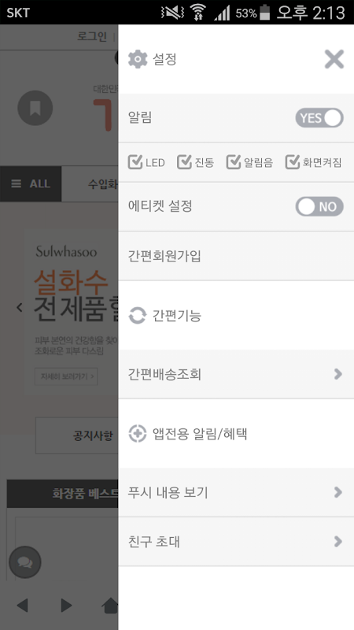This screenshot has width=354, height=630.
Task: Expand 푸시 내용 보기 row
Action: (236, 492)
